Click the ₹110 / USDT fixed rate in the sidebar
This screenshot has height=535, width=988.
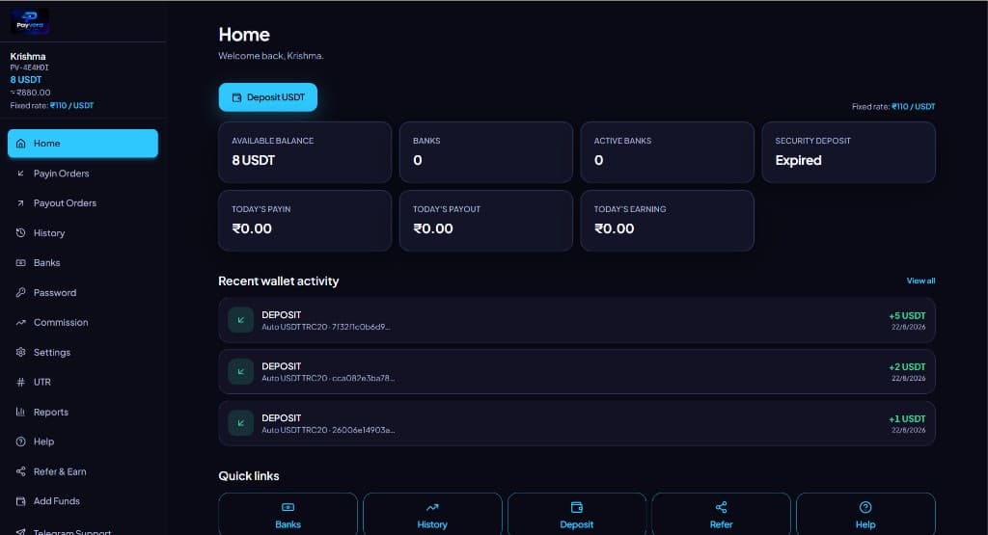[71, 106]
